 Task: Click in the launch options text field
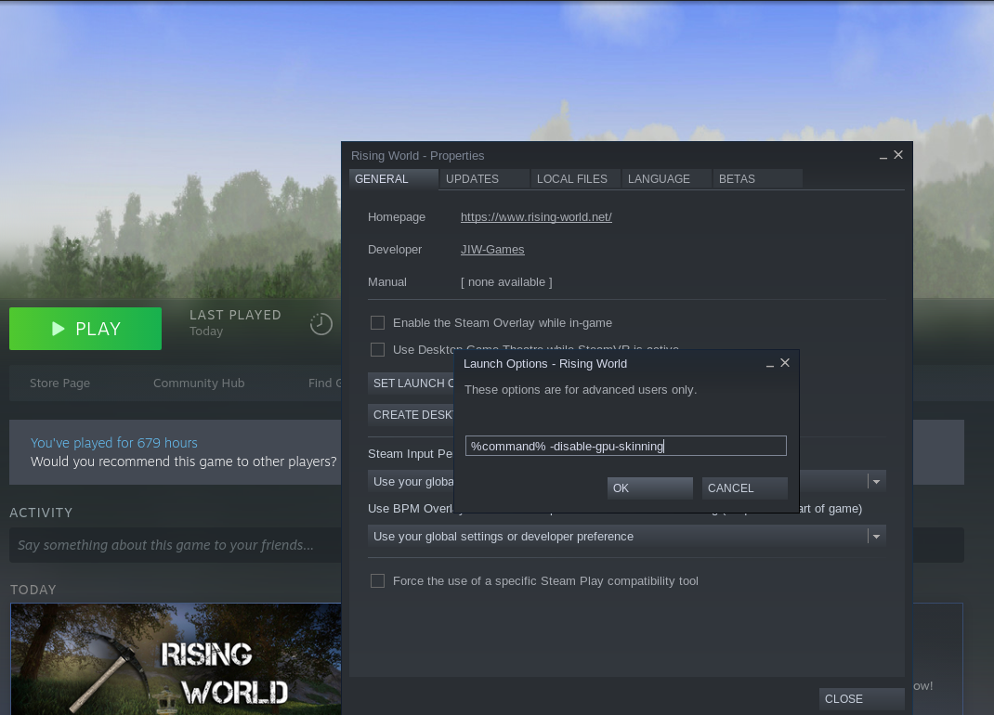tap(625, 447)
